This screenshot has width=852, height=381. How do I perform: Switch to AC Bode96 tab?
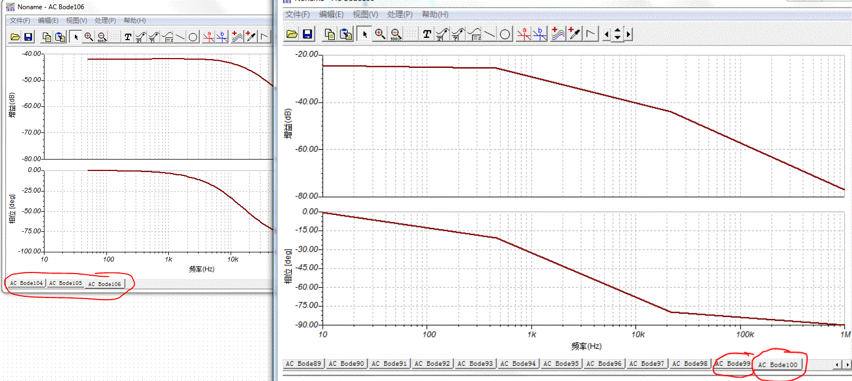604,364
